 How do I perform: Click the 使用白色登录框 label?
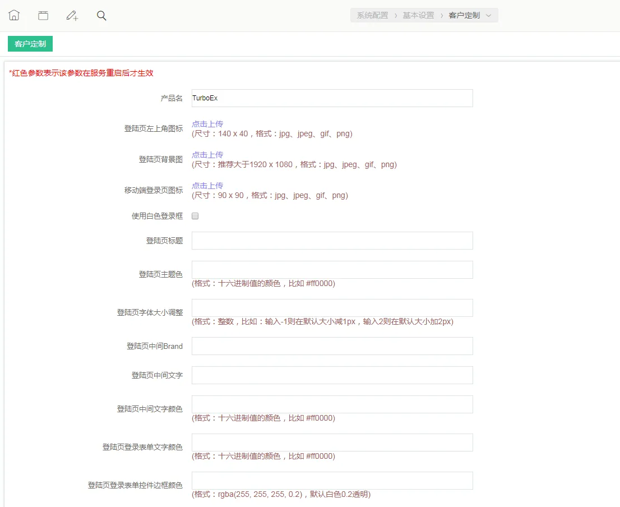(158, 216)
